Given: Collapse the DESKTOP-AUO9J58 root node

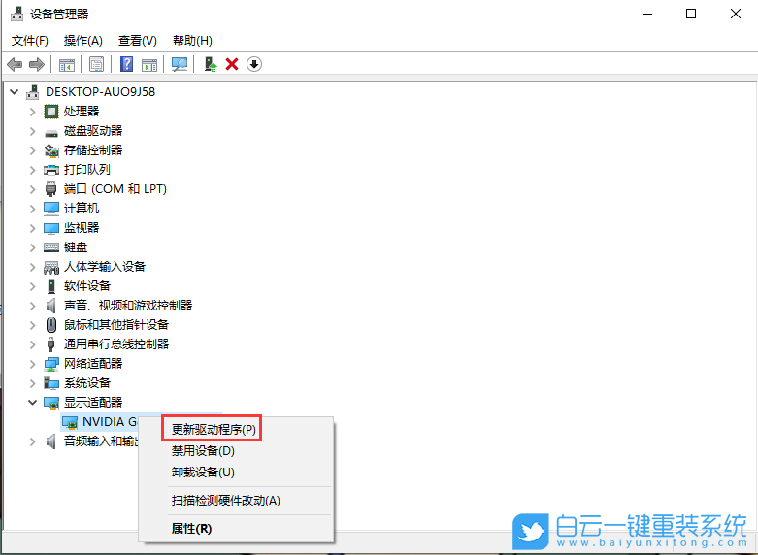Looking at the screenshot, I should 15,91.
